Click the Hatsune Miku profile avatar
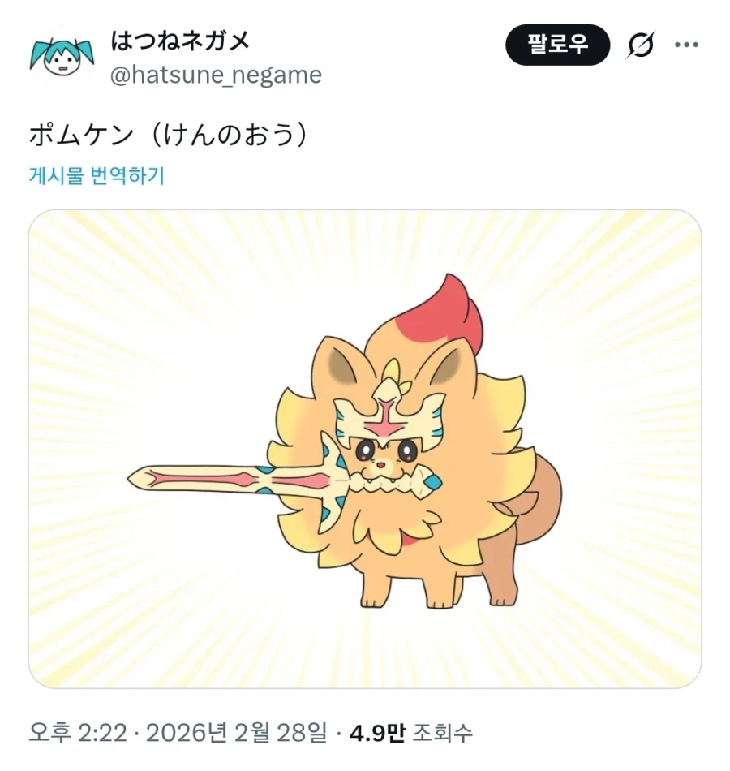This screenshot has height=771, width=730. 62,57
